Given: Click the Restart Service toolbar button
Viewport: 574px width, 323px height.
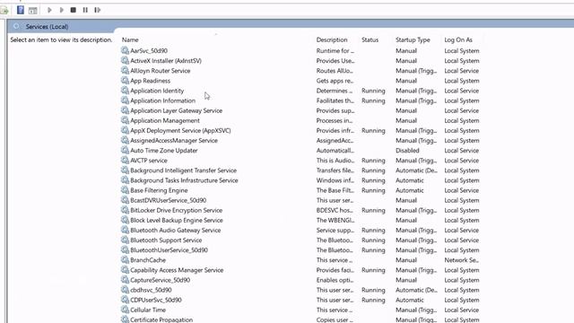Looking at the screenshot, I should tap(98, 10).
